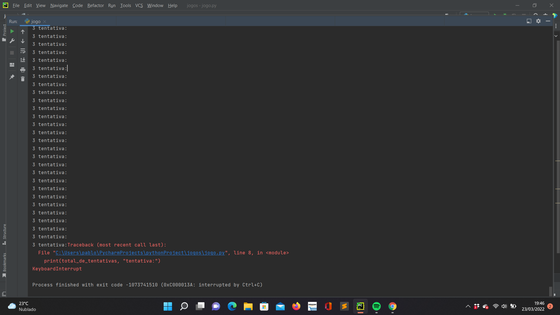This screenshot has width=560, height=315.
Task: Rerun jogo with the green play icon
Action: 12,31
